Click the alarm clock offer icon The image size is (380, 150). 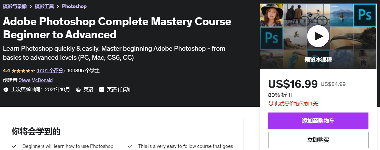[x=271, y=103]
